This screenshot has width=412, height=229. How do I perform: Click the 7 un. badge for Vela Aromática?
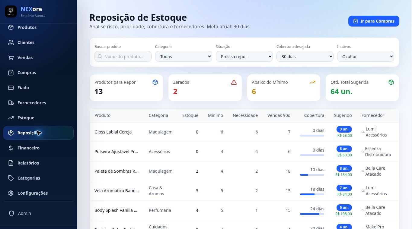[x=344, y=188]
